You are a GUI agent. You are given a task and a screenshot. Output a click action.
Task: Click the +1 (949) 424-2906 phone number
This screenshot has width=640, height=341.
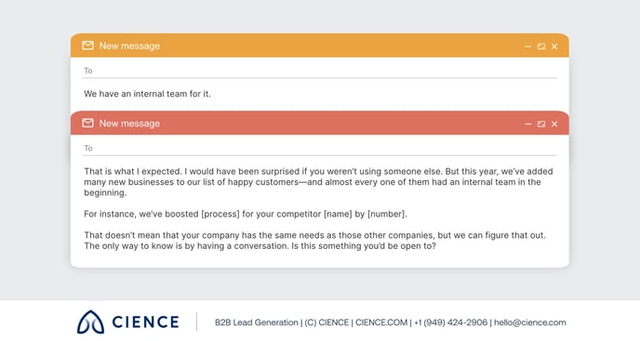click(450, 322)
